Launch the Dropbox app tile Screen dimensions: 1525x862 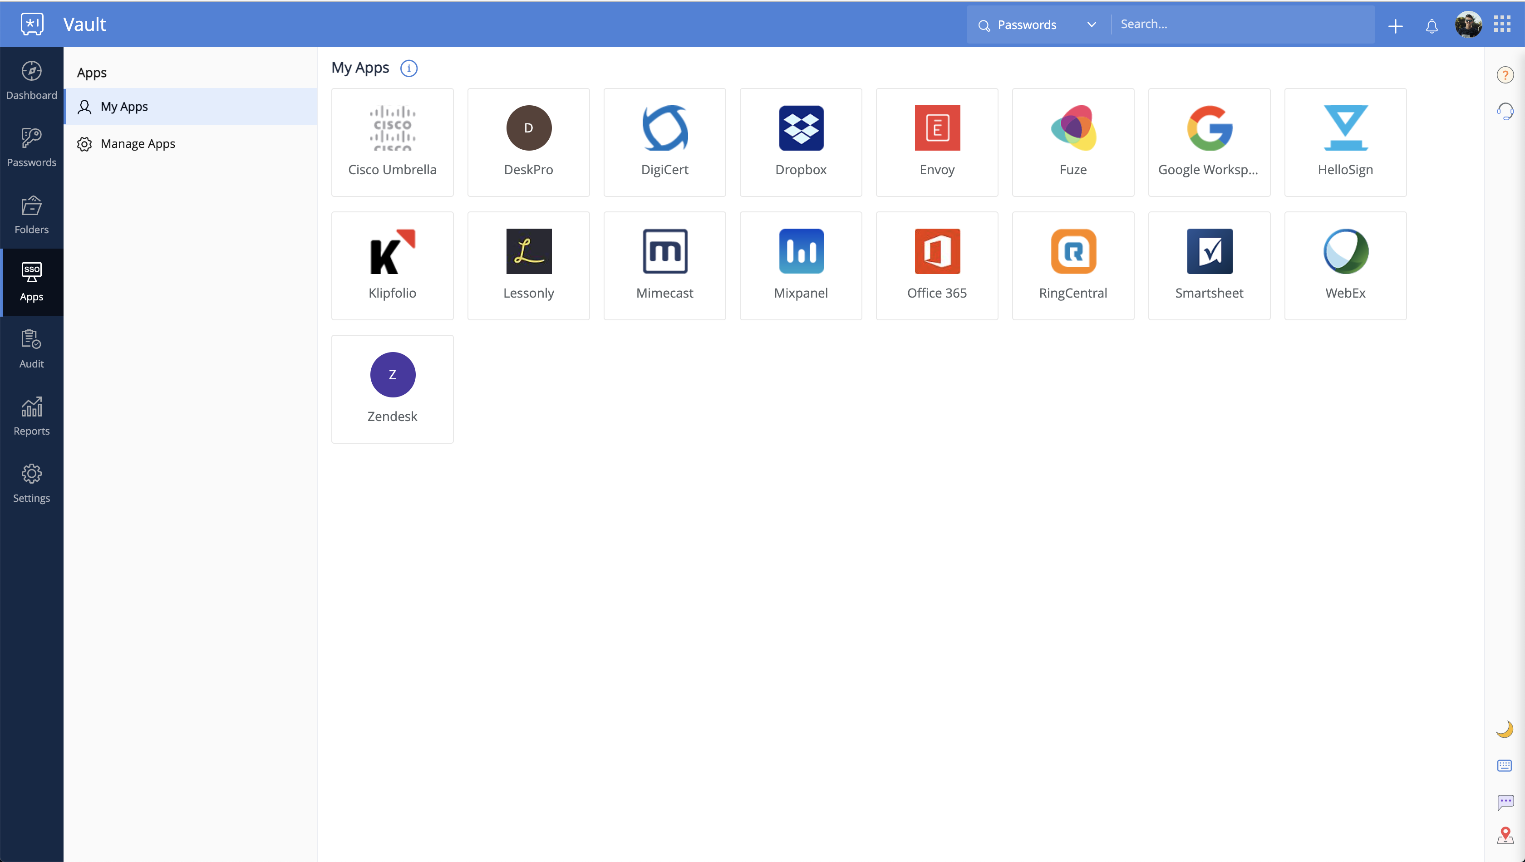click(x=801, y=142)
